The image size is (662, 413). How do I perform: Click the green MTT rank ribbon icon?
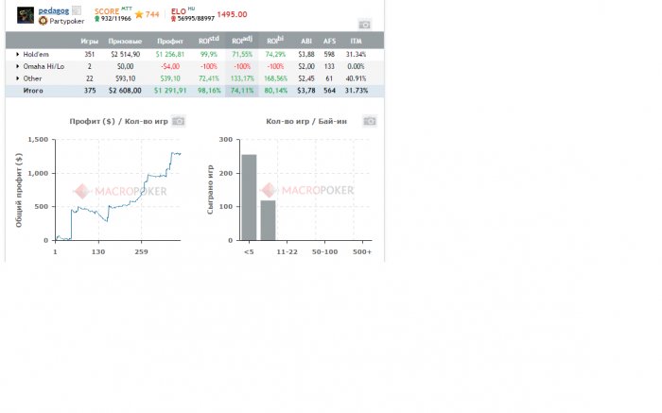click(x=97, y=19)
